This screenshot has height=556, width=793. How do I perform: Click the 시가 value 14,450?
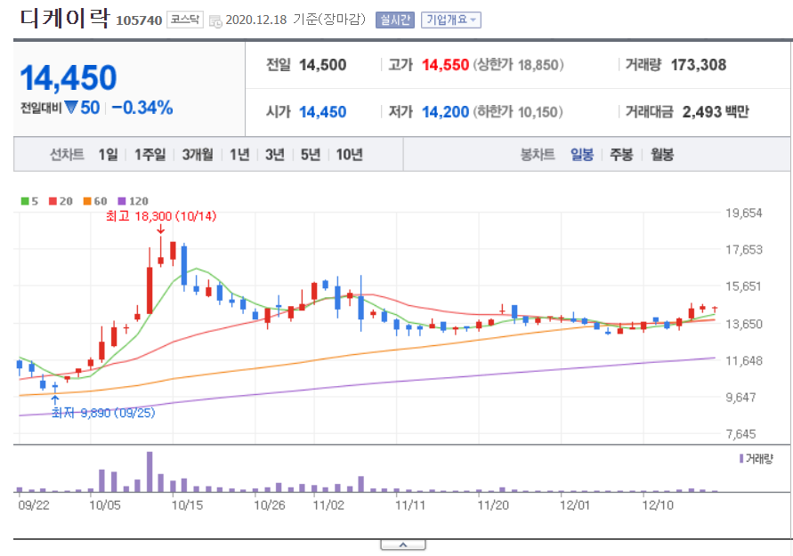tap(323, 112)
